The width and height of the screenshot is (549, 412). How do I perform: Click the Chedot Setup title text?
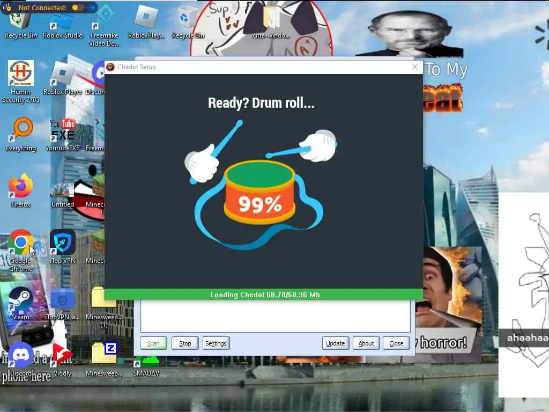(137, 67)
